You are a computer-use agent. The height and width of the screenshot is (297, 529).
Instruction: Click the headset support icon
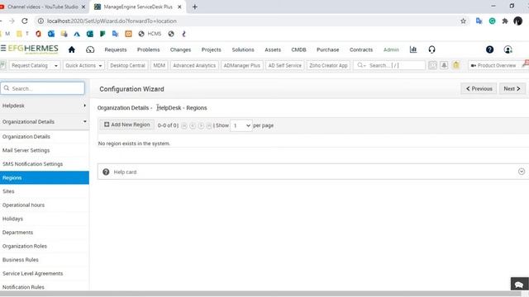click(431, 49)
